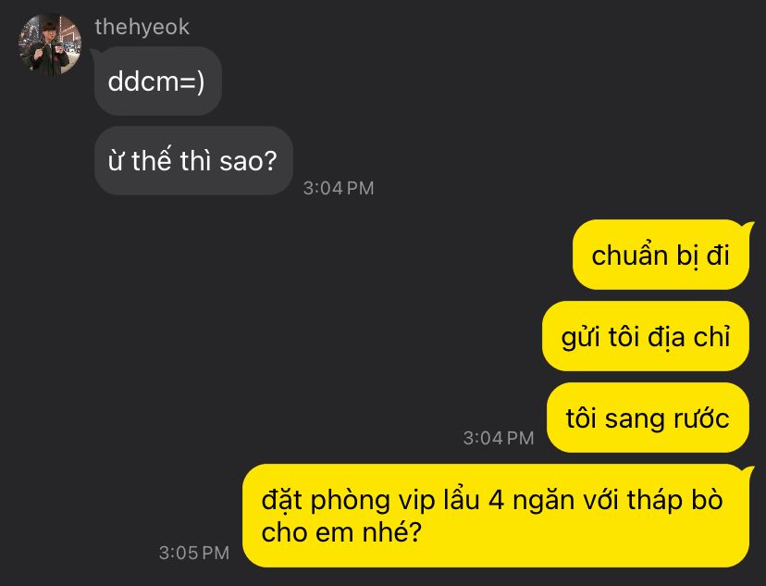Tap the "gửi tôi địa chỉ" message bubble
This screenshot has width=766, height=586.
tap(646, 337)
